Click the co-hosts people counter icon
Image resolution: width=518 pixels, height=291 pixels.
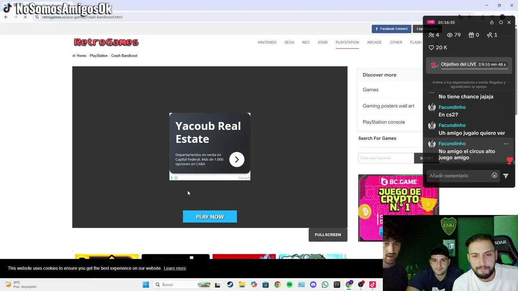tap(431, 35)
